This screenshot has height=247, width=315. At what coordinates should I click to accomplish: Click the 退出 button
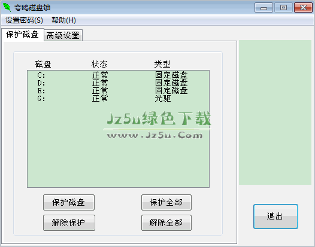click(275, 216)
